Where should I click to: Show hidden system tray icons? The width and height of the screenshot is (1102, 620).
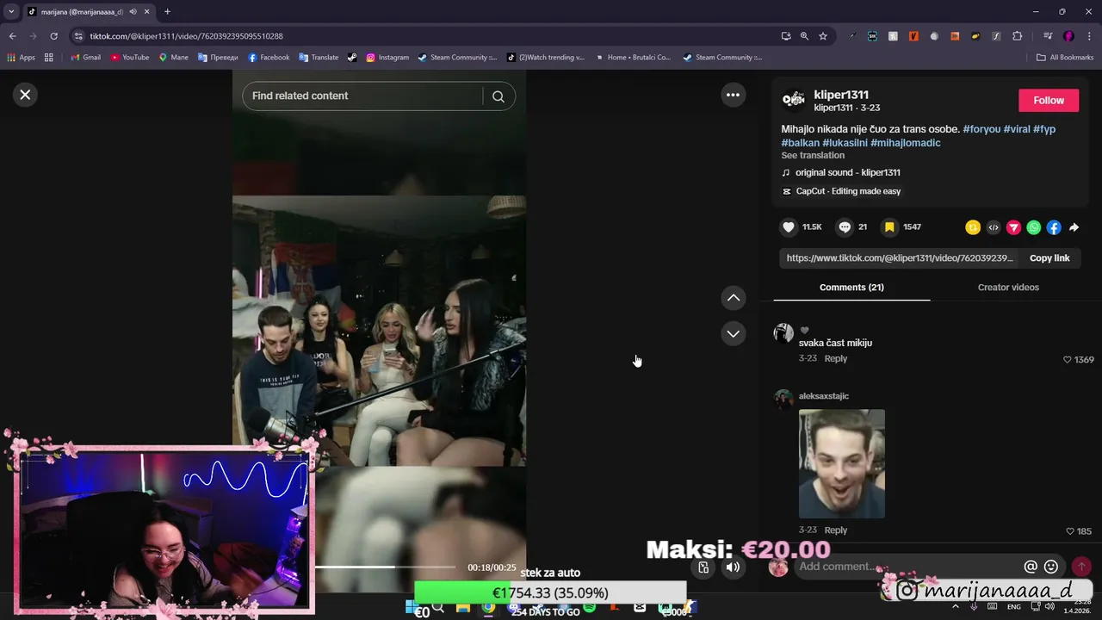(x=955, y=607)
